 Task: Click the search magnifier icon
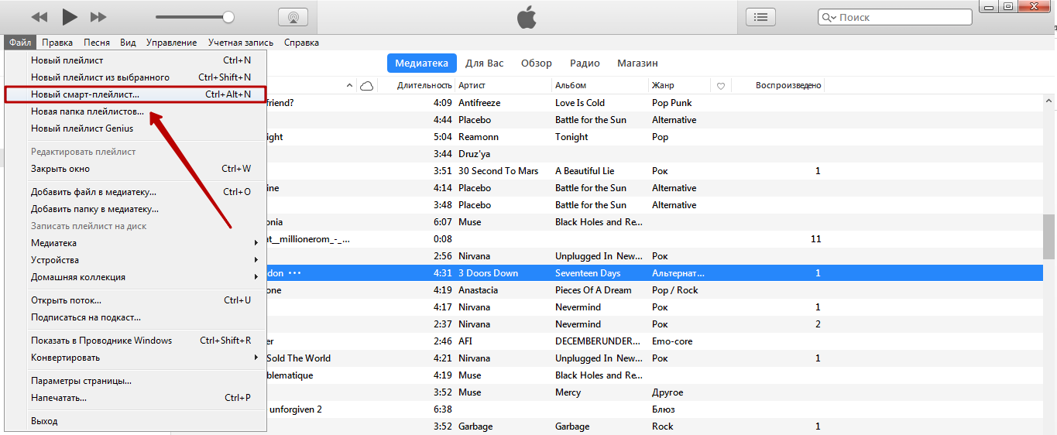tap(829, 17)
